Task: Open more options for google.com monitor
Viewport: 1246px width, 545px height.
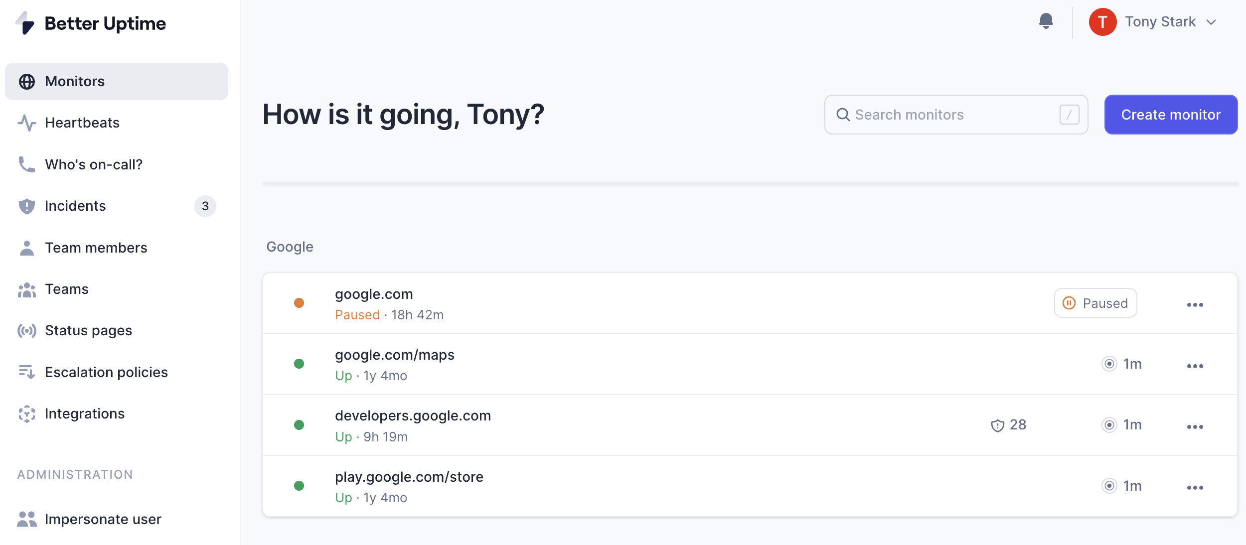Action: [x=1195, y=305]
